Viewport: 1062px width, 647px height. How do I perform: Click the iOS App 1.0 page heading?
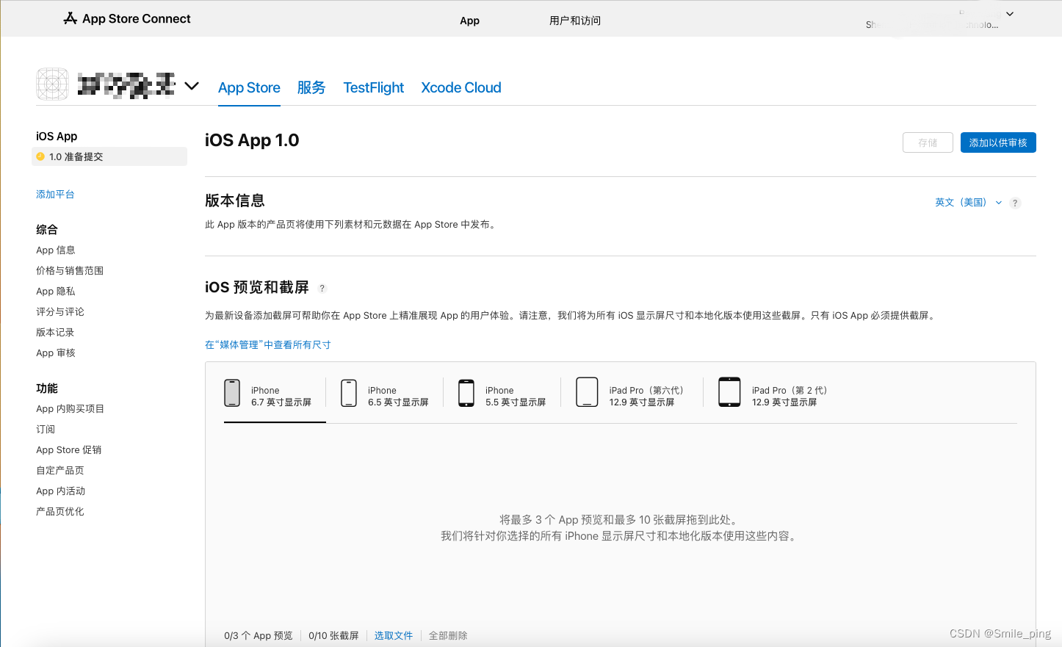click(x=252, y=140)
